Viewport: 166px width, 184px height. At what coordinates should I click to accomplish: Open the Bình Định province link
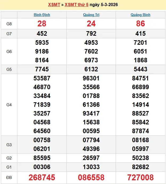(x=42, y=15)
